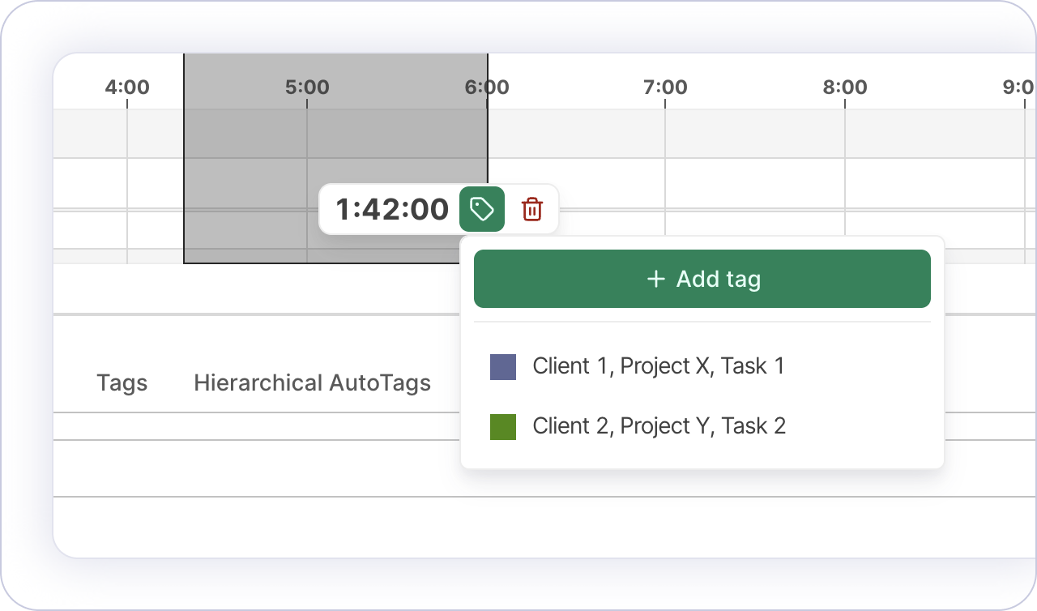Click the 7:00 timeline marker
Image resolution: width=1037 pixels, height=611 pixels.
665,87
